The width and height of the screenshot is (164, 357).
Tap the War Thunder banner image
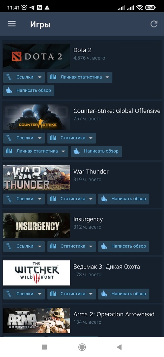pyautogui.click(x=37, y=178)
